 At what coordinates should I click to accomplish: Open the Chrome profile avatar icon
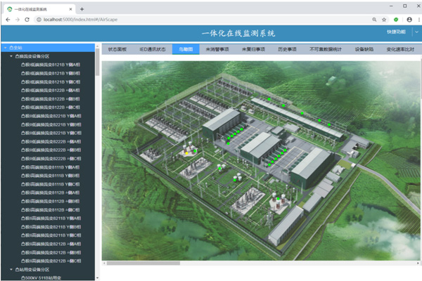(x=408, y=20)
